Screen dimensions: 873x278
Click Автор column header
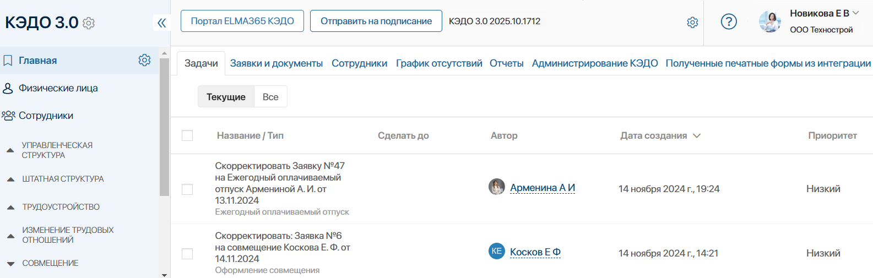coord(504,135)
